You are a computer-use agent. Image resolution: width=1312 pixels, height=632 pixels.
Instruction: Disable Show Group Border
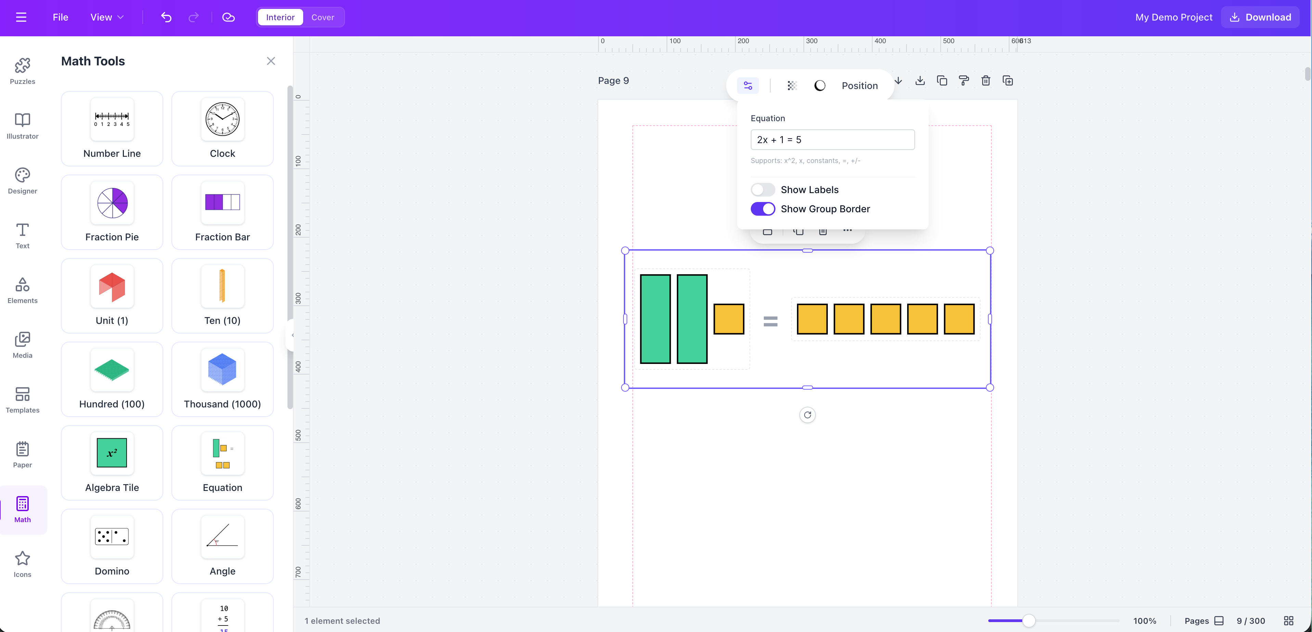click(762, 208)
